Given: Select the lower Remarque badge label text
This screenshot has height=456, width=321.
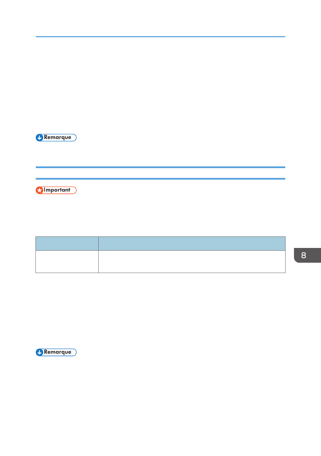Looking at the screenshot, I should (57, 352).
